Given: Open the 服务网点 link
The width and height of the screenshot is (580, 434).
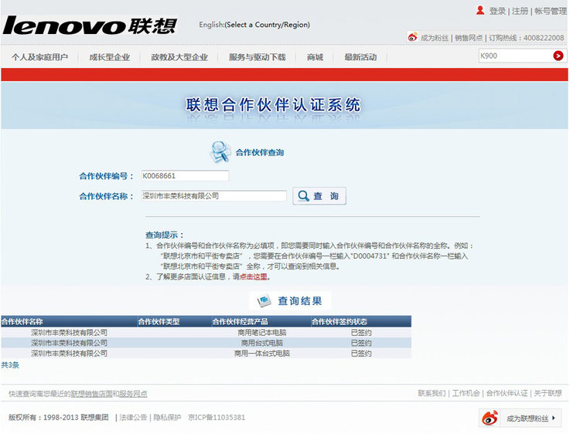Looking at the screenshot, I should [133, 394].
